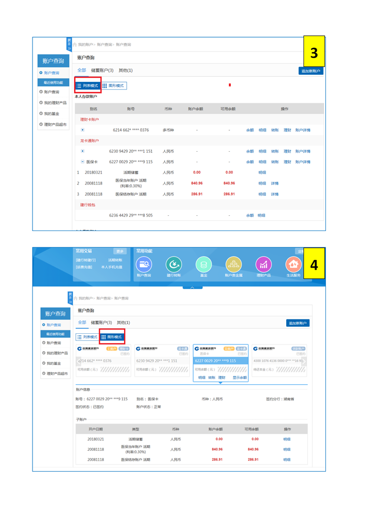
Task: Click 龙卡通账户 group label
Action: point(89,141)
